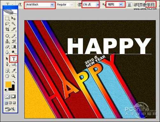160x122 pixels.
Task: Click the 2010 虎 NEW YEAR text on canvas
Action: (95, 61)
